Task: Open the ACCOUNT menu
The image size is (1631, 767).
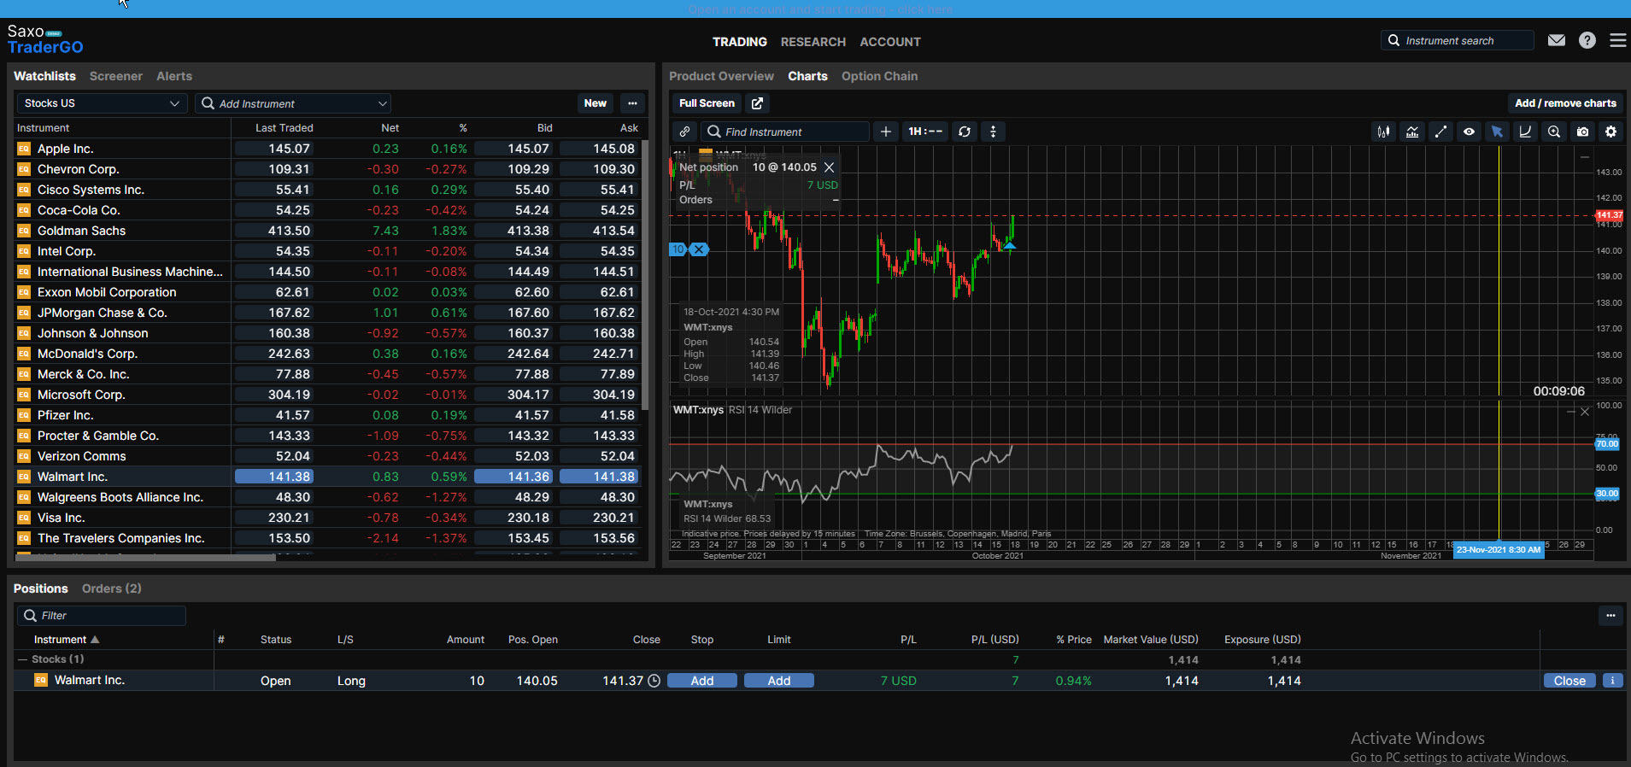Action: [890, 42]
